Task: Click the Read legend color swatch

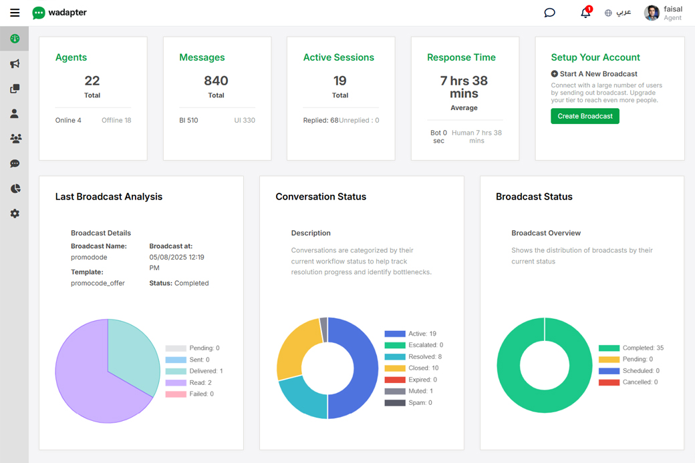Action: [x=176, y=383]
